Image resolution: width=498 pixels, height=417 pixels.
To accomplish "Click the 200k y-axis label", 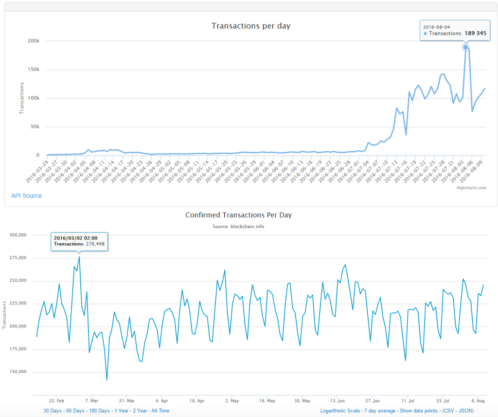I will coord(33,41).
